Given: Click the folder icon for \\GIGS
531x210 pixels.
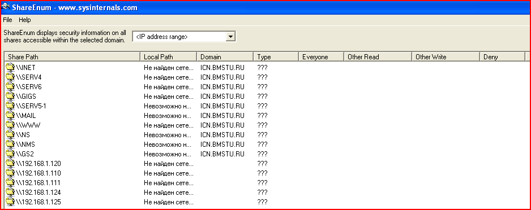Looking at the screenshot, I should (x=11, y=96).
